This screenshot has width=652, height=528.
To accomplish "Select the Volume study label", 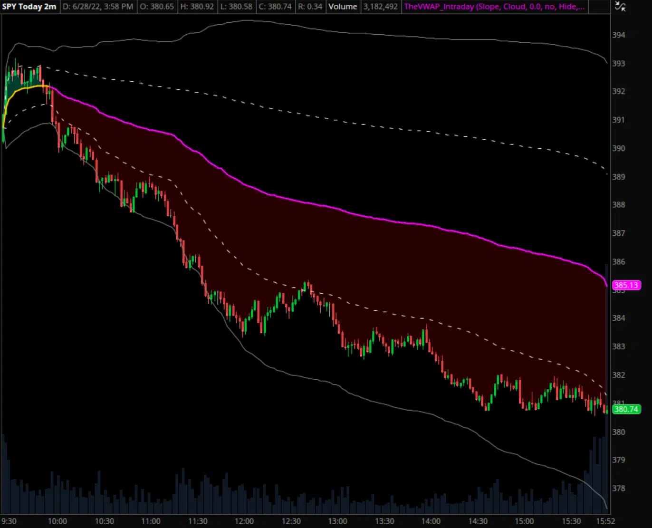I will coord(343,7).
